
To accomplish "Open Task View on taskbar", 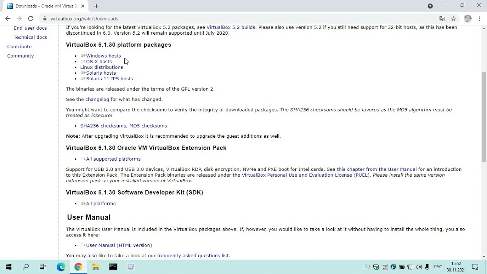I will [43, 267].
